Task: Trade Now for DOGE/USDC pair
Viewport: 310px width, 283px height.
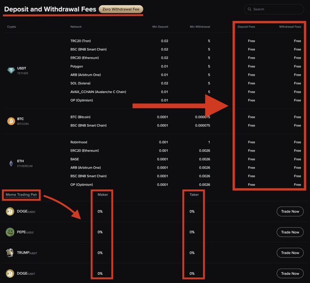Action: point(290,211)
